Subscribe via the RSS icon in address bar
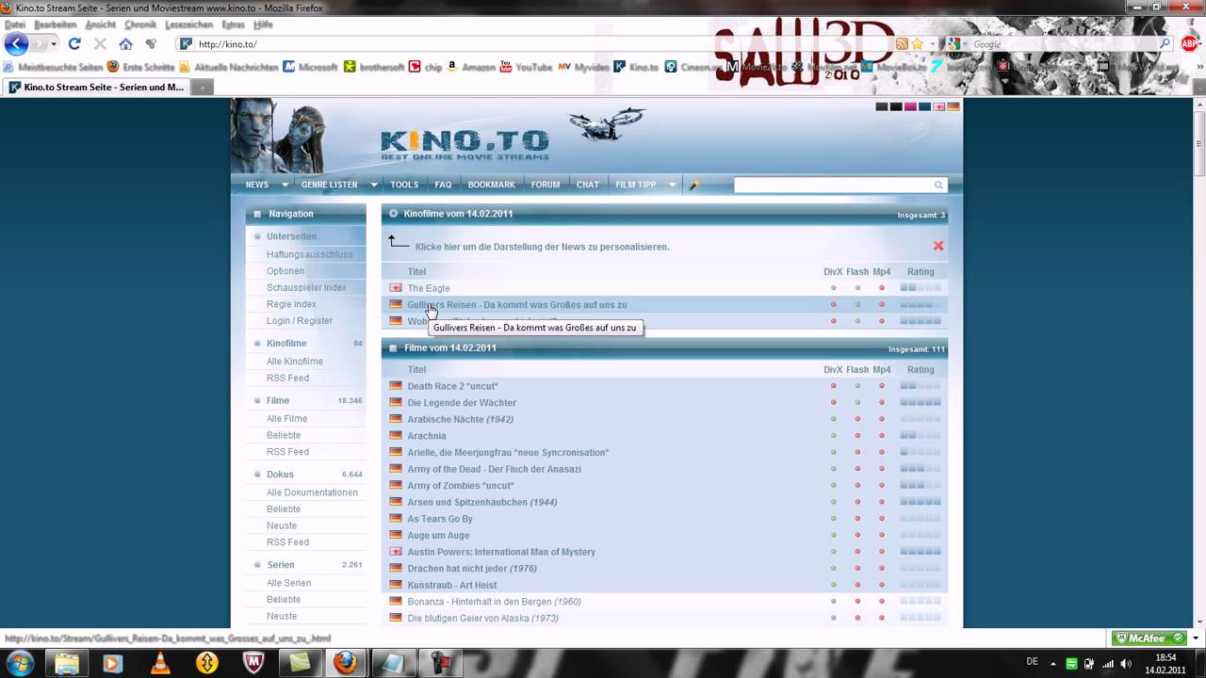Viewport: 1206px width, 678px height. pyautogui.click(x=902, y=44)
